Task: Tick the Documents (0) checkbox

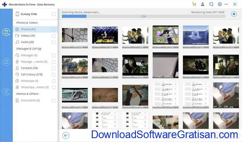Action: click(54, 100)
